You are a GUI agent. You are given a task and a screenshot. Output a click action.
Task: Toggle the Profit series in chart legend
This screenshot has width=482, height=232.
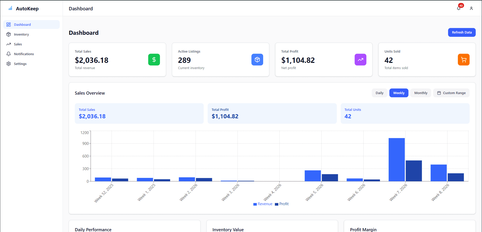coord(282,204)
